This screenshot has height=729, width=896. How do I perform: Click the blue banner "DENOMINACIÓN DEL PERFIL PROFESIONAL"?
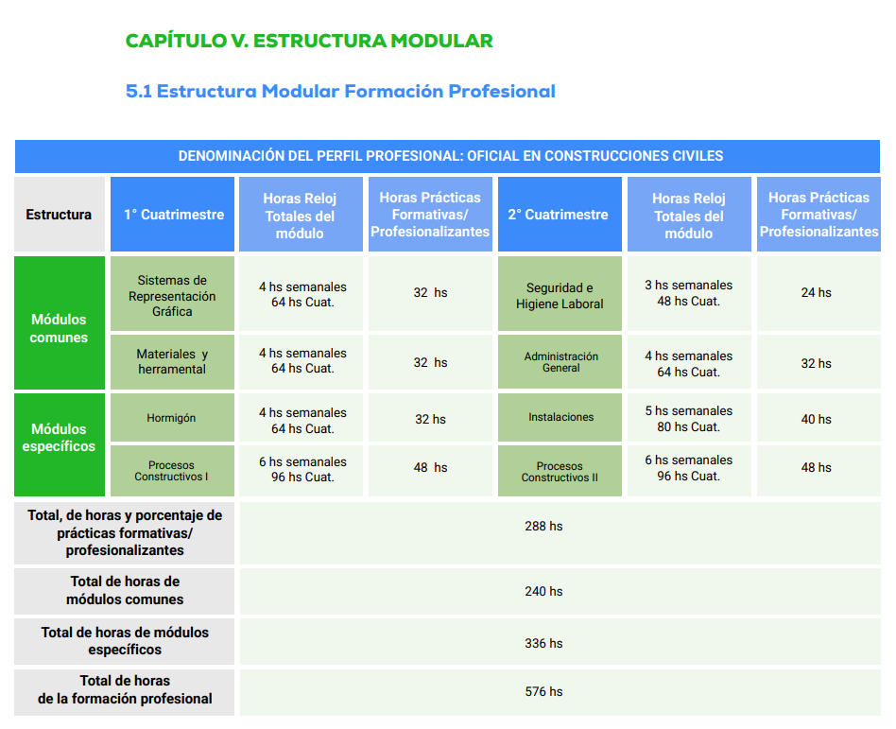tap(447, 156)
